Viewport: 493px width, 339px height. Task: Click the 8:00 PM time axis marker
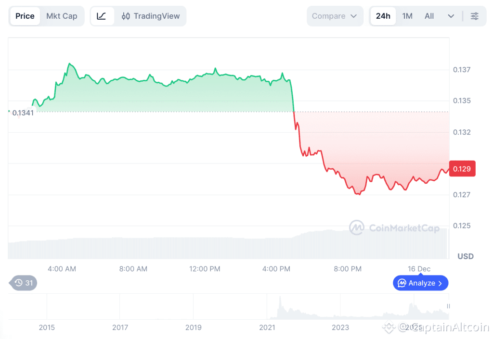pos(348,269)
